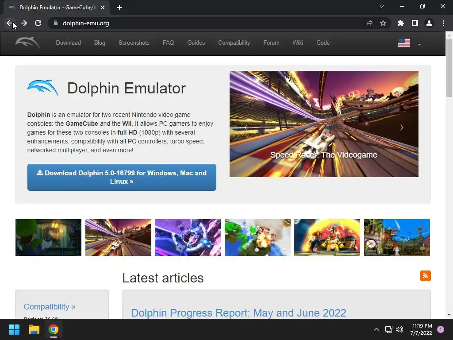This screenshot has height=340, width=453.
Task: Open the FAQ menu item
Action: click(x=169, y=43)
